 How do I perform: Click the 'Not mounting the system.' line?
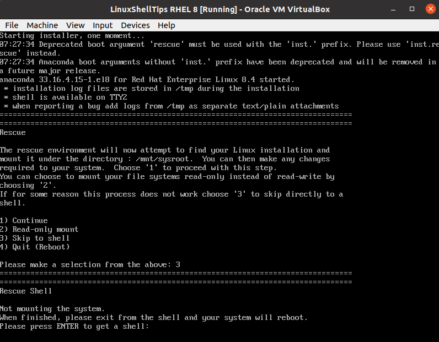[52, 309]
